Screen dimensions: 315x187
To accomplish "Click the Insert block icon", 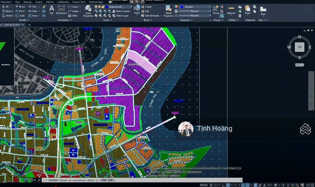I will [137, 10].
